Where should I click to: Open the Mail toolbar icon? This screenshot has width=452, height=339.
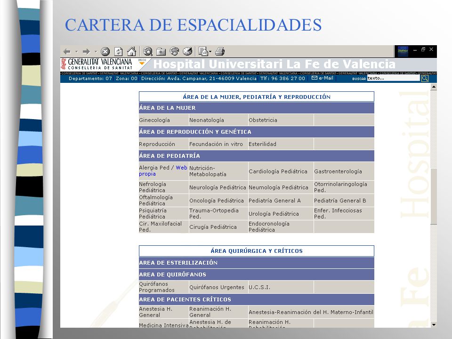tap(203, 51)
